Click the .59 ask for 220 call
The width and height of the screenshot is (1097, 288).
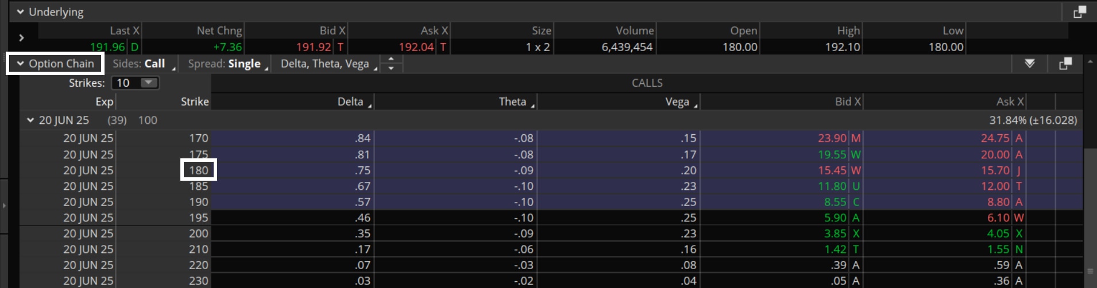[1002, 265]
